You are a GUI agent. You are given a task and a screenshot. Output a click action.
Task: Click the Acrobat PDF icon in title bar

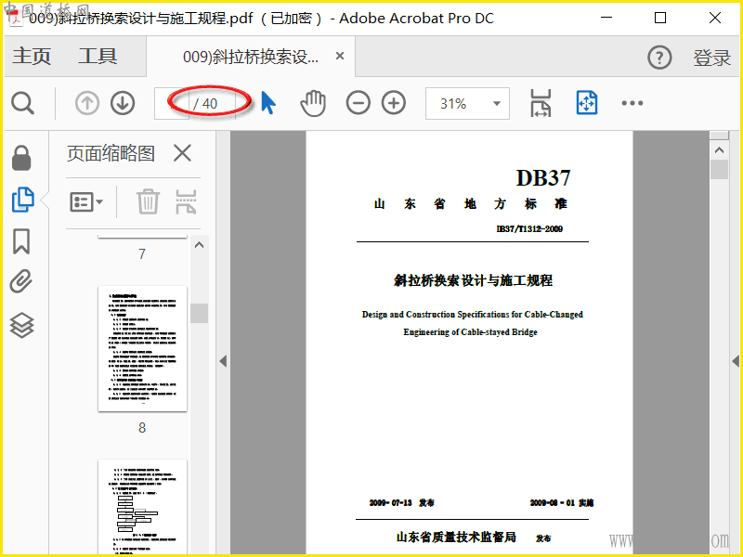[17, 19]
